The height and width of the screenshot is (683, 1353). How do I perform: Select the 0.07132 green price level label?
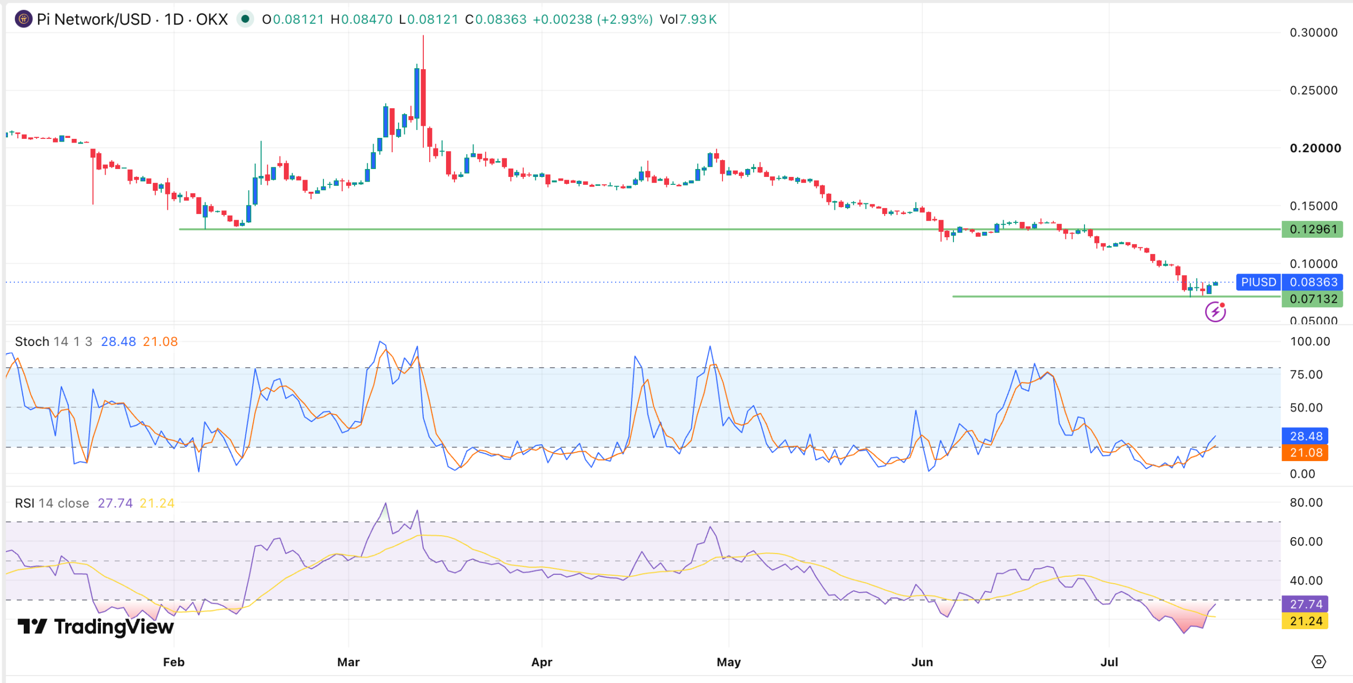[1312, 299]
